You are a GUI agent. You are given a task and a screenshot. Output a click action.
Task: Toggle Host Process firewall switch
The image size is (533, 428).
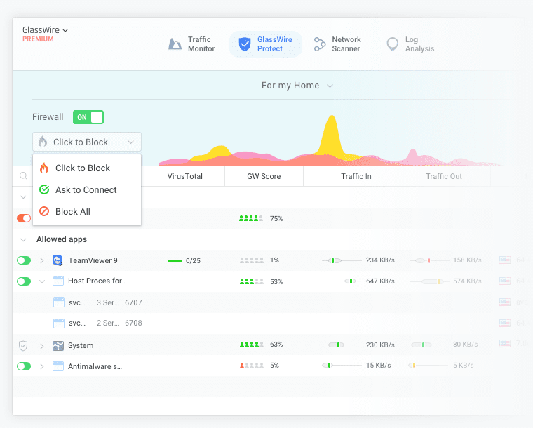point(24,281)
